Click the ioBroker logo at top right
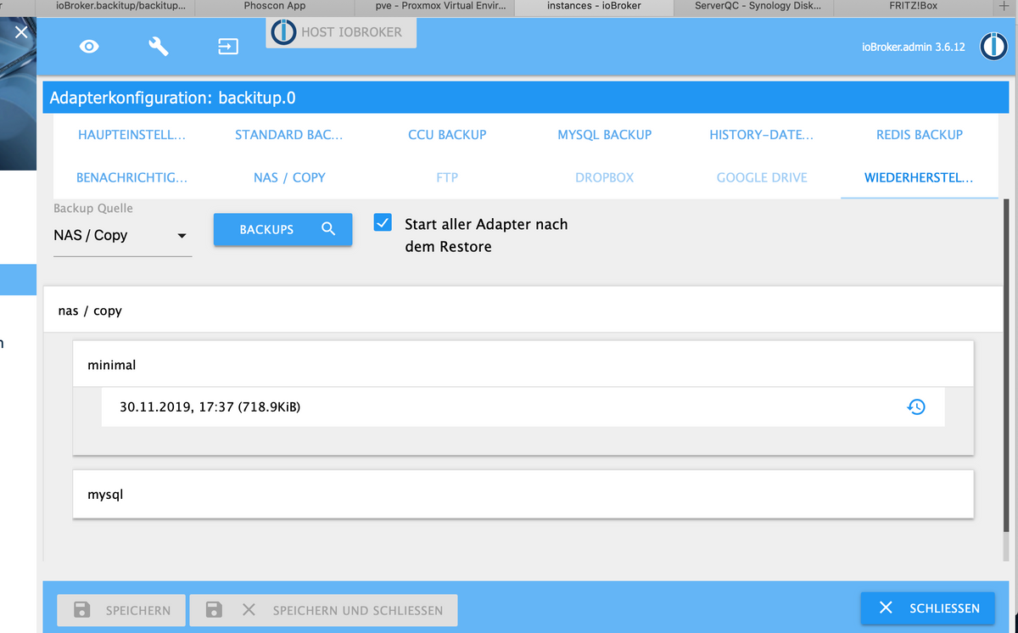The width and height of the screenshot is (1018, 633). point(993,47)
